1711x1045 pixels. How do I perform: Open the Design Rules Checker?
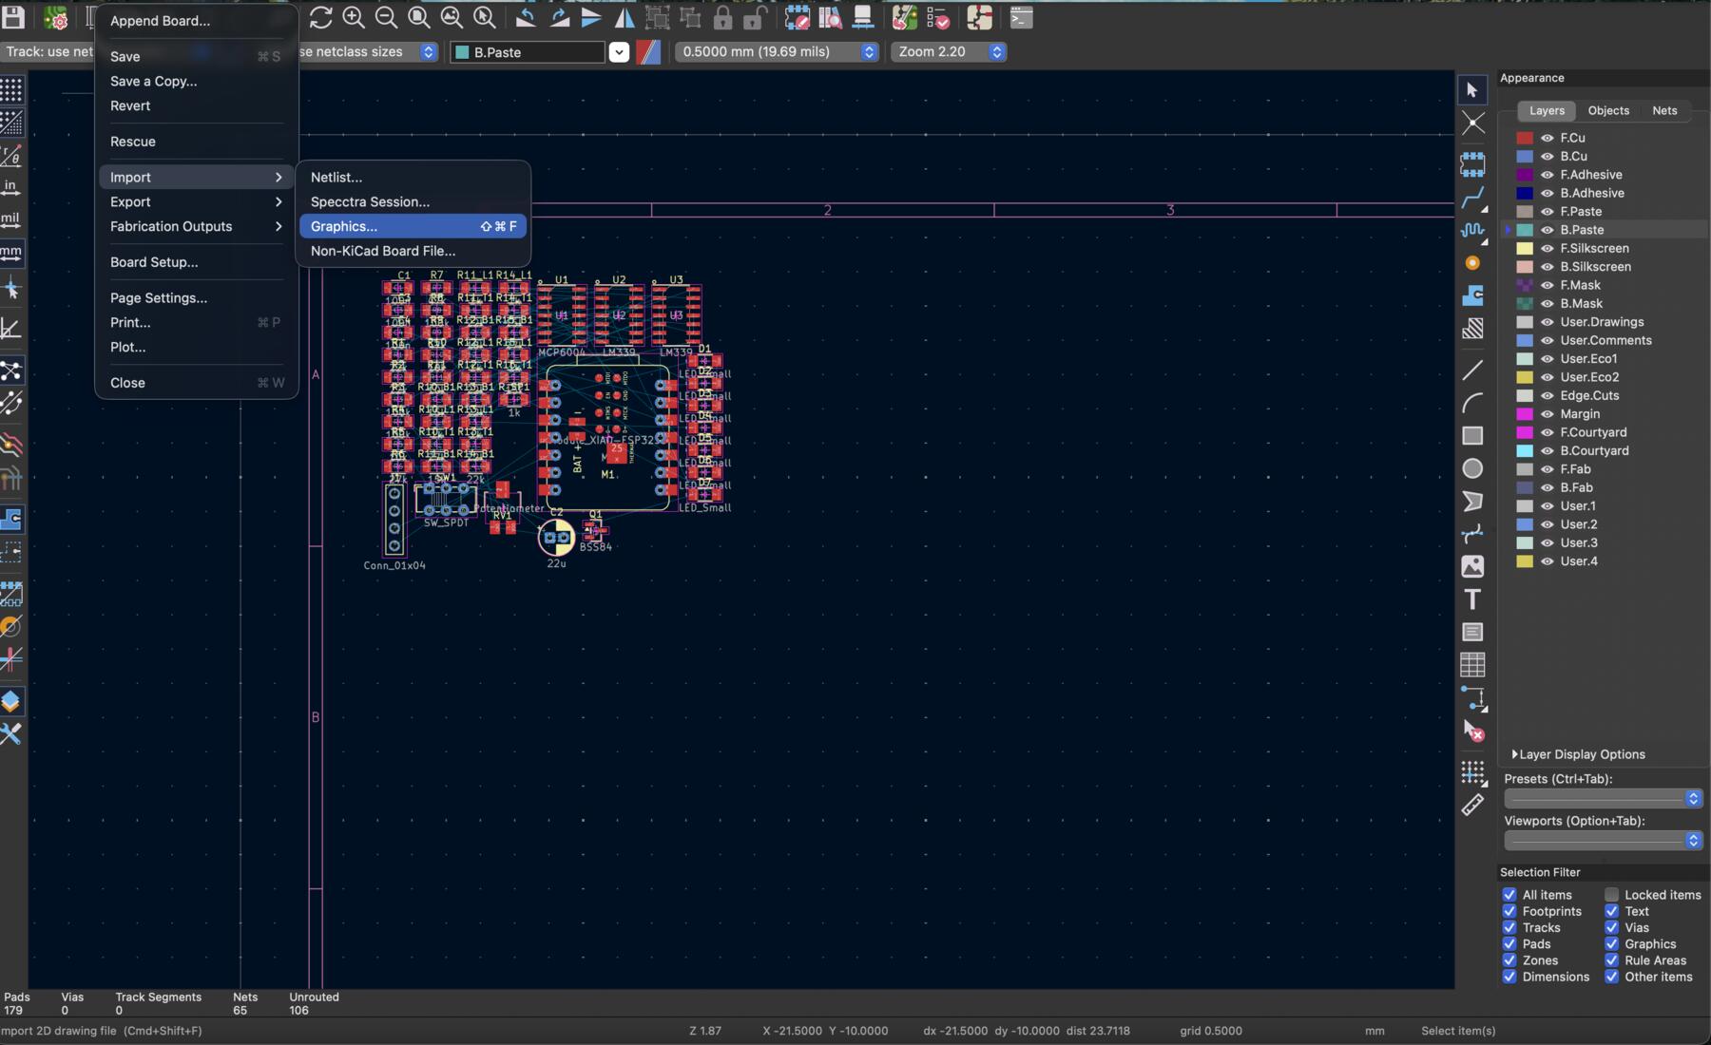coord(939,18)
